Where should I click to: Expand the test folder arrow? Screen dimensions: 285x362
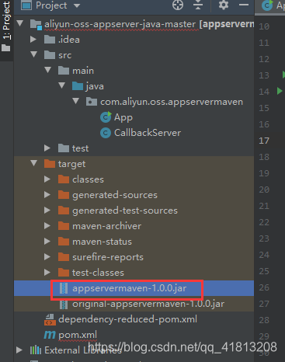tap(47, 148)
